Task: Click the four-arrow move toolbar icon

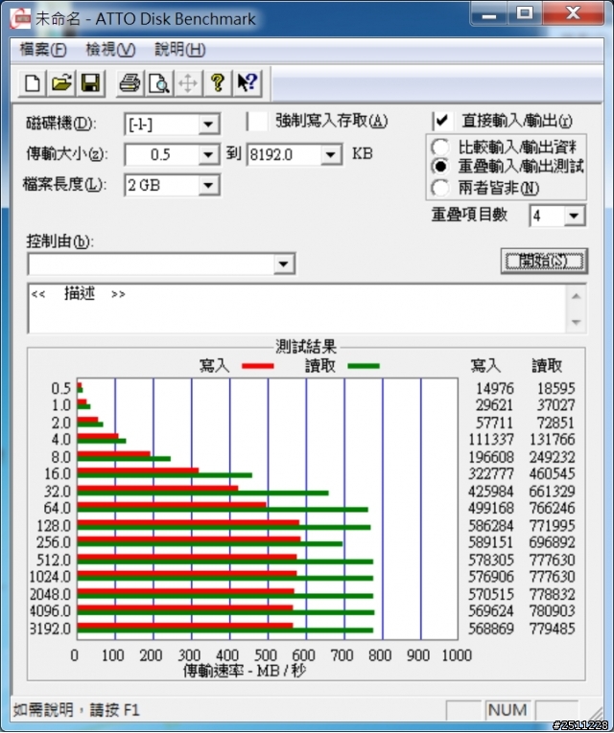Action: pos(188,83)
